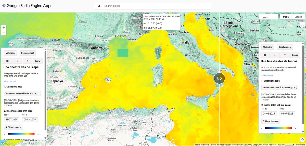Open Condicions terms link
306x146 pixels.
pos(301,145)
